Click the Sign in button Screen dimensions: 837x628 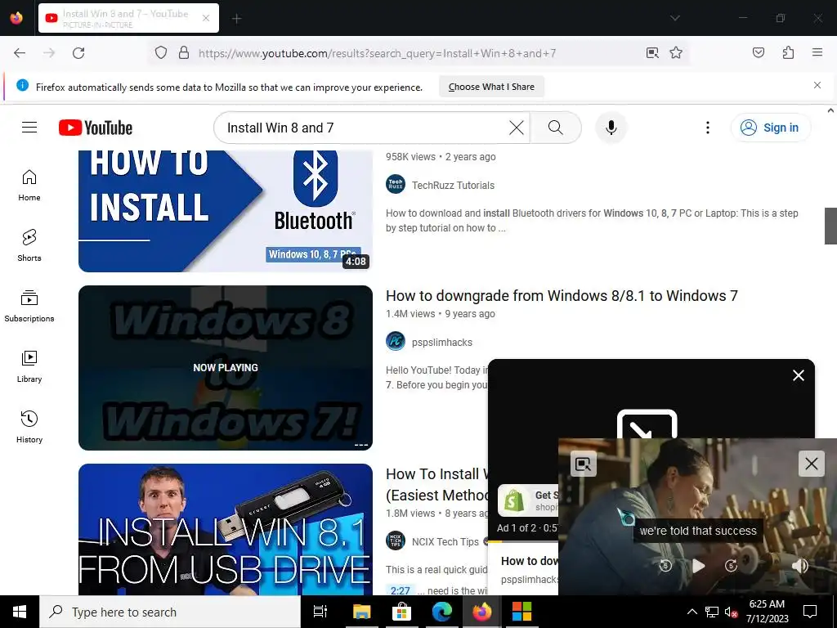pyautogui.click(x=771, y=128)
